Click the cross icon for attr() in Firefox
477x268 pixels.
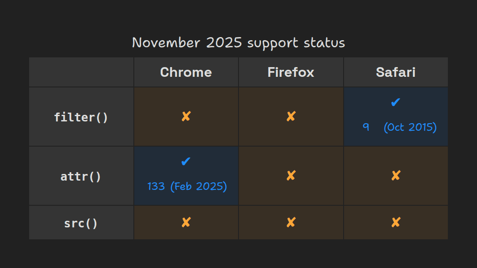coord(291,176)
